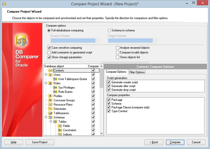Open Source Schema browse button
This screenshot has height=149, width=210.
[x=97, y=40]
